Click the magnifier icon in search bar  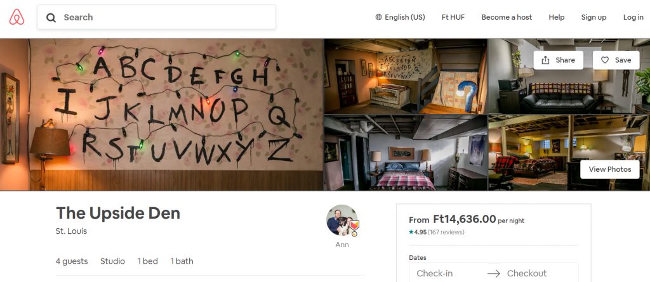click(x=51, y=17)
